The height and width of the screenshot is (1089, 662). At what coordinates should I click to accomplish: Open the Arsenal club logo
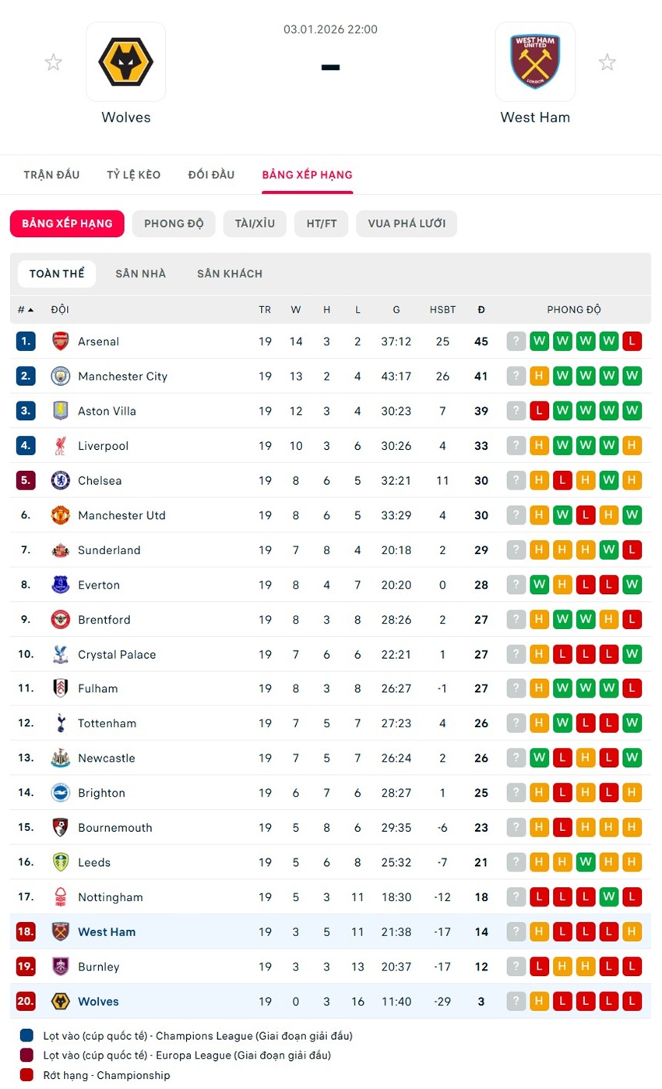point(61,341)
